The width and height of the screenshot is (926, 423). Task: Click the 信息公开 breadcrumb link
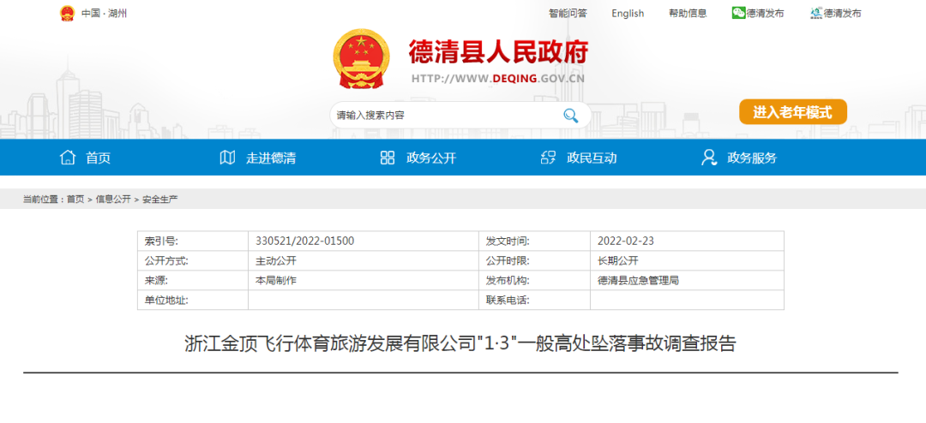click(113, 200)
